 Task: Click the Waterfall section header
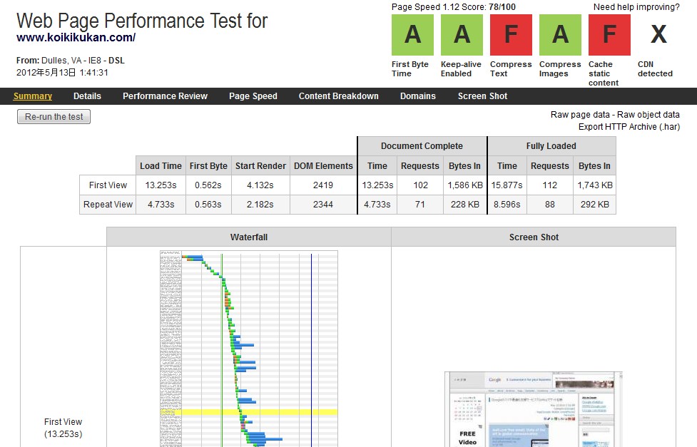click(x=249, y=237)
